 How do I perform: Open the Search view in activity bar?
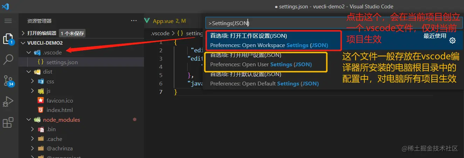tap(8, 60)
